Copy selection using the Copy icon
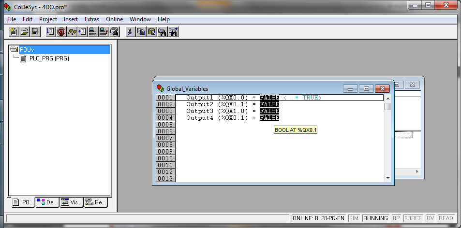 [141, 32]
